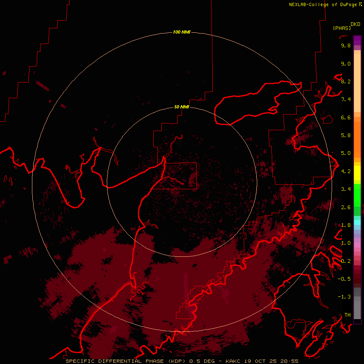Pick the gray bottom color bar segment
364x364 pixels.
point(357,310)
